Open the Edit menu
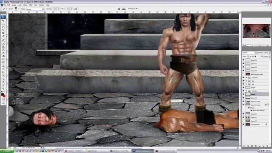The image size is (272, 153). [8, 5]
